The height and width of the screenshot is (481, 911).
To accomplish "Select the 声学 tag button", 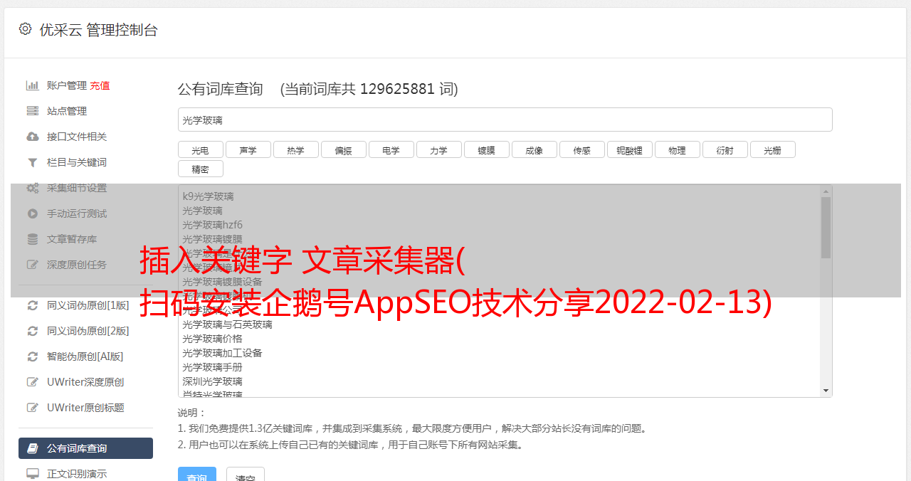I will [248, 149].
